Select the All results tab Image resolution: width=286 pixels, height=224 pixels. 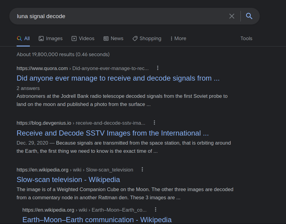pyautogui.click(x=23, y=39)
